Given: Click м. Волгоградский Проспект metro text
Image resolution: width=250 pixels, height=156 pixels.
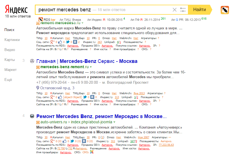Looking at the screenshot, I should click(125, 83).
